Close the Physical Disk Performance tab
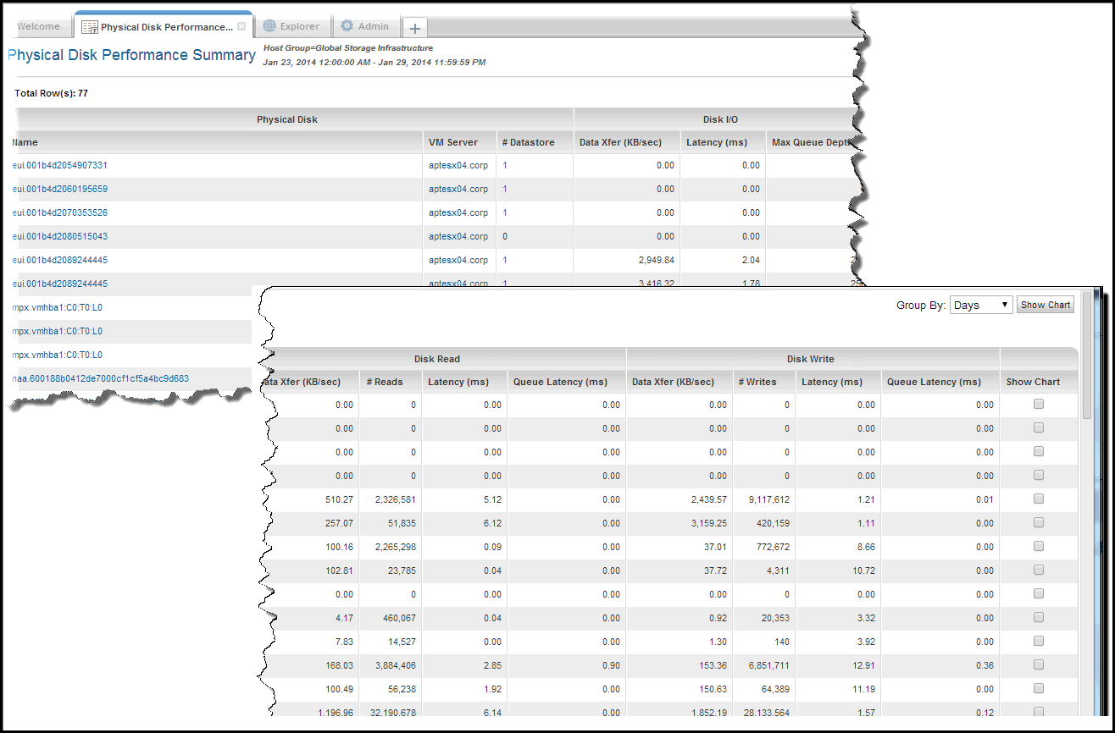 tap(241, 26)
